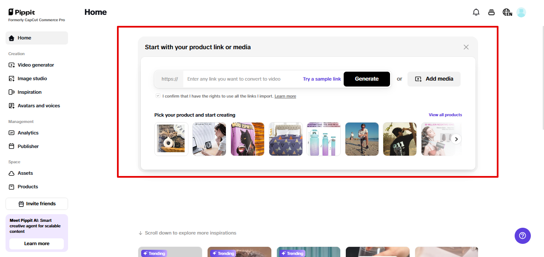Open the Publisher section
The width and height of the screenshot is (544, 257).
tap(27, 146)
